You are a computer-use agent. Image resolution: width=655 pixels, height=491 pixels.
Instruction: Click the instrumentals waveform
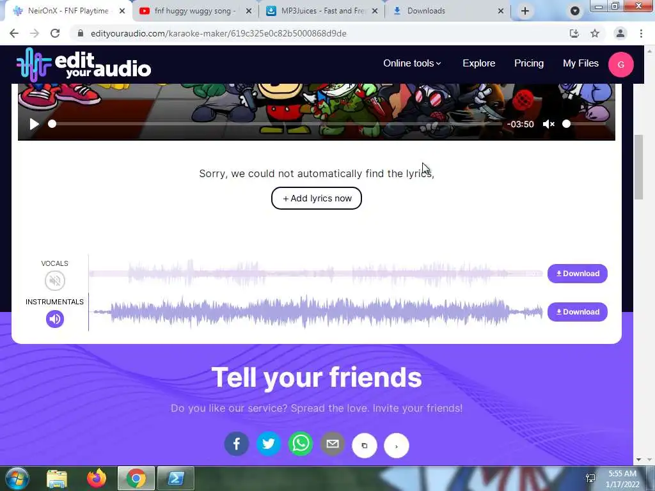(315, 312)
